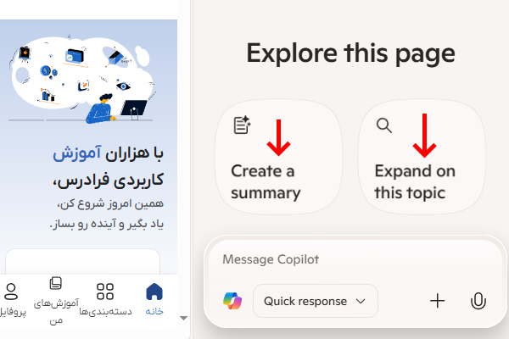Click the white card below Persian text
509x339 pixels.
pyautogui.click(x=82, y=261)
